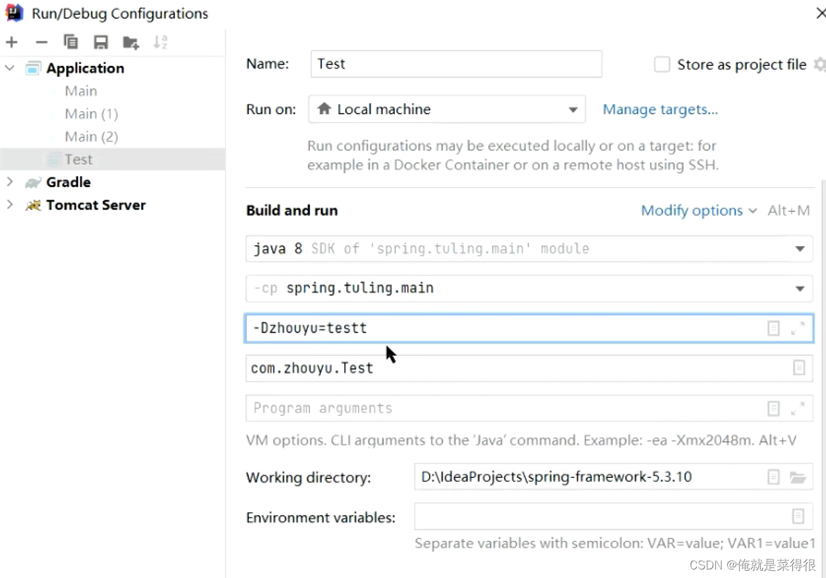Open the Run on Local machine dropdown

click(447, 109)
